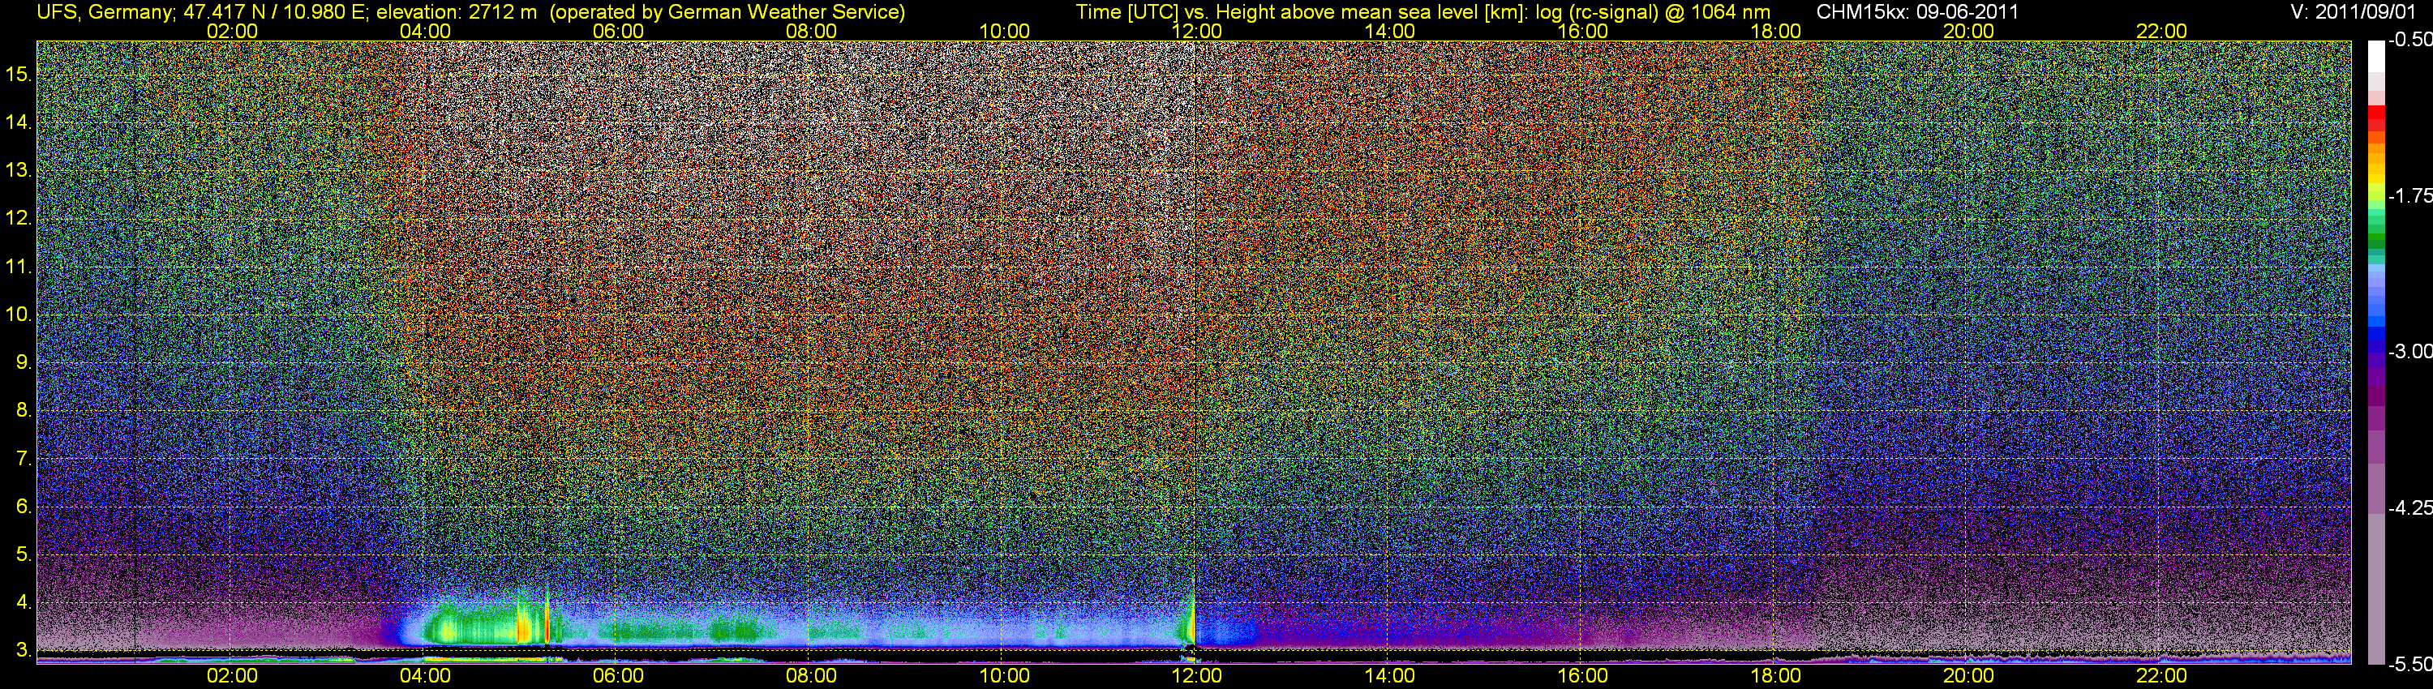This screenshot has width=2433, height=689.
Task: Click the 12:00 top time axis label
Action: [1197, 31]
